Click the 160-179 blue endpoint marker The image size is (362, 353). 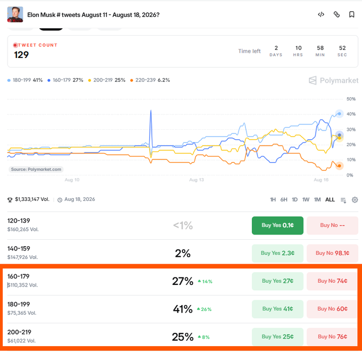pyautogui.click(x=339, y=135)
